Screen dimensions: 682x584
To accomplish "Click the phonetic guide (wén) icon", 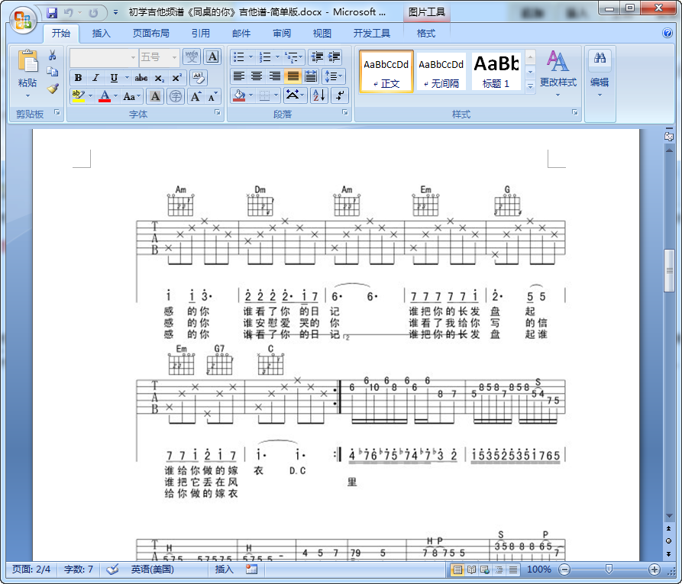I will point(192,57).
